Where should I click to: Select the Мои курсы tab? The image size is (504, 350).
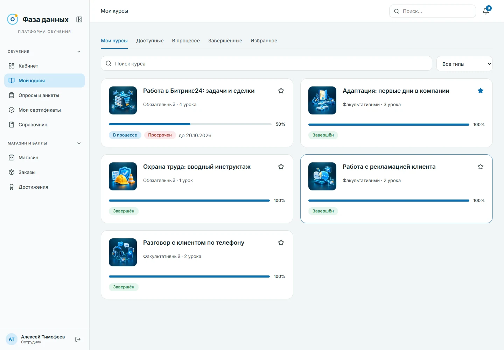tap(114, 41)
